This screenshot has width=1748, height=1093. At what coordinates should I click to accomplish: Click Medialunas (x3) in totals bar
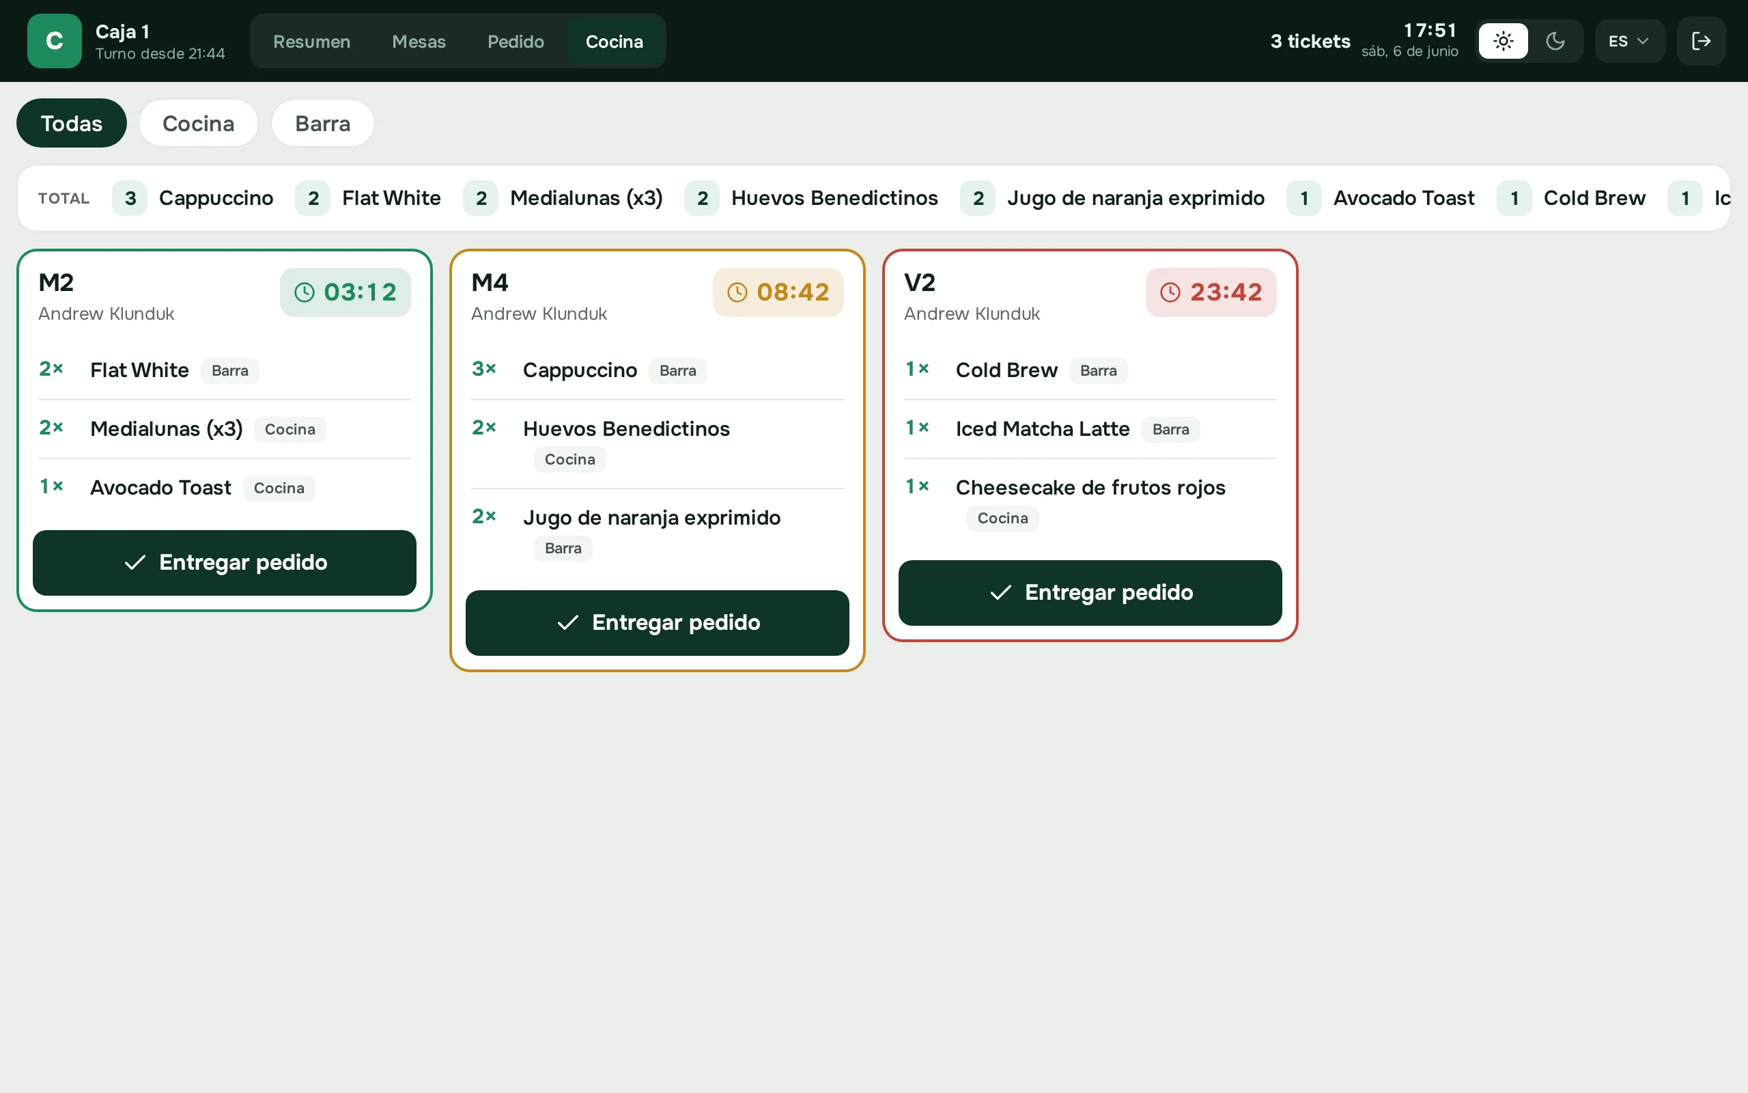[586, 198]
